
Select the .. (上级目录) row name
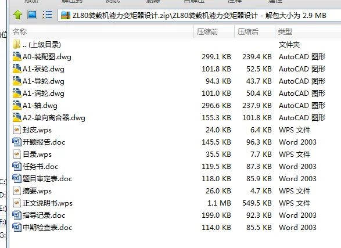42,45
